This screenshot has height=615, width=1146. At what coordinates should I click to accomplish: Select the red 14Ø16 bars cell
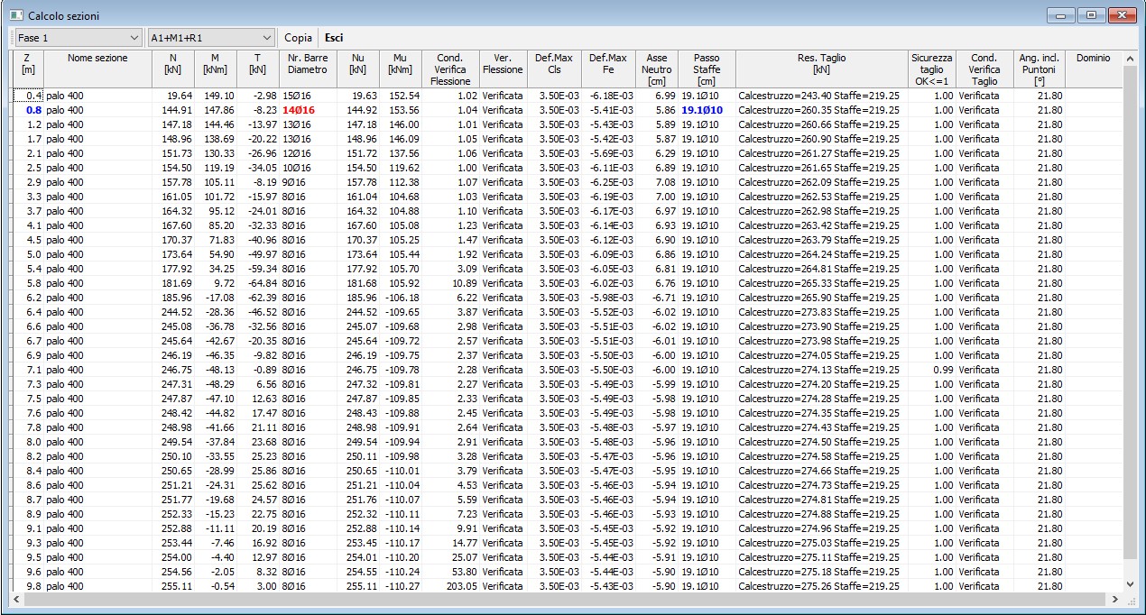pyautogui.click(x=297, y=110)
